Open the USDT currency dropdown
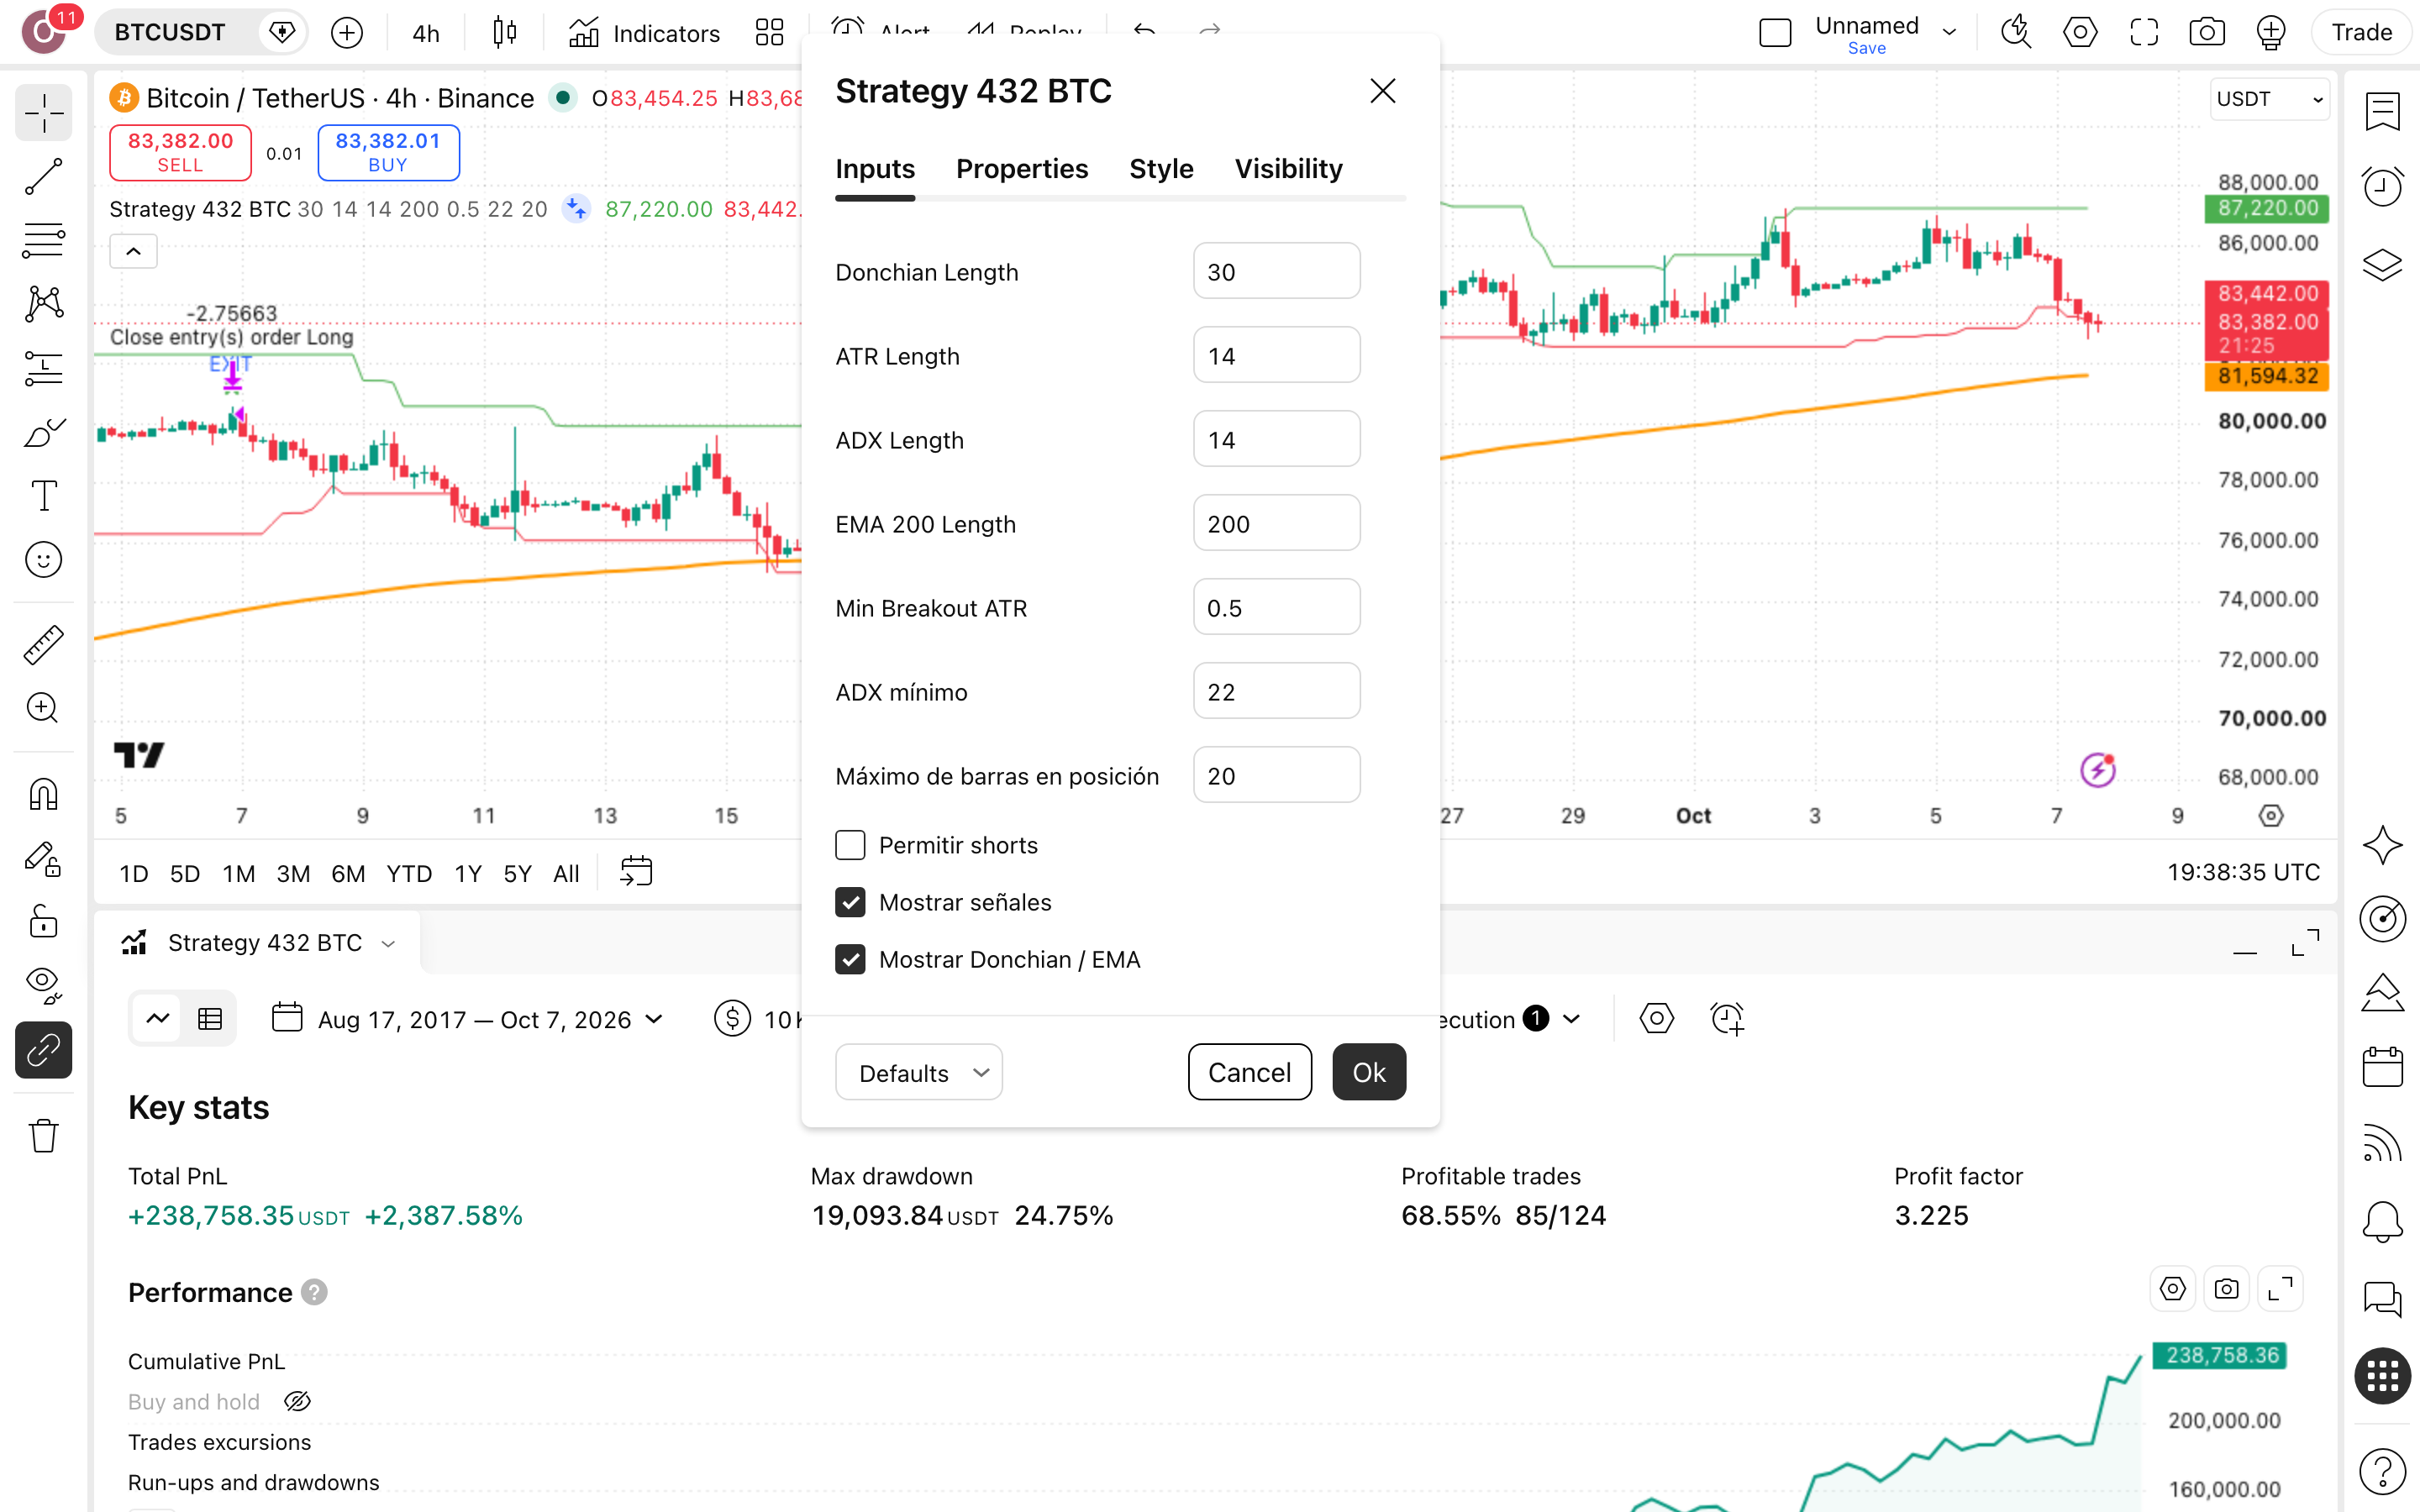Image resolution: width=2420 pixels, height=1512 pixels. [x=2268, y=99]
